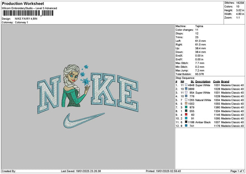Viewport: 246px width, 174px height.
Task: Select the Down measurement label
Action: point(179,52)
